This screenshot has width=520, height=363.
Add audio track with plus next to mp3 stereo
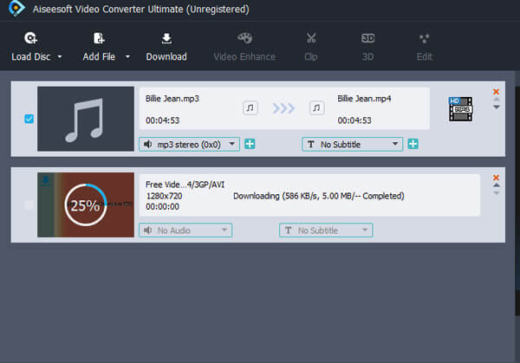[x=250, y=144]
